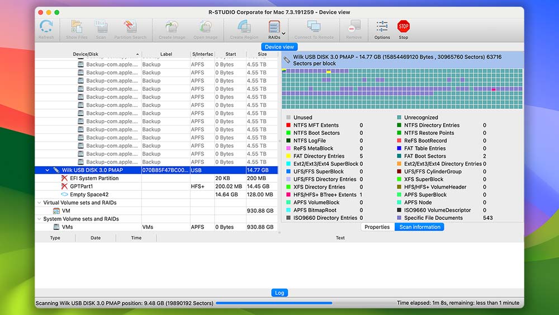This screenshot has width=559, height=315.
Task: Click the VMs volume icon
Action: pyautogui.click(x=56, y=227)
